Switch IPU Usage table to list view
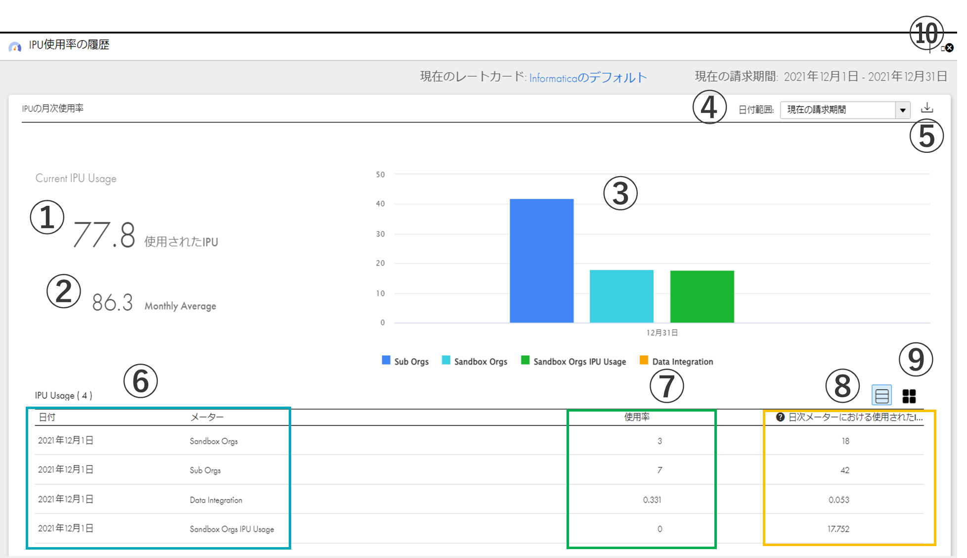This screenshot has width=967, height=558. [x=882, y=395]
